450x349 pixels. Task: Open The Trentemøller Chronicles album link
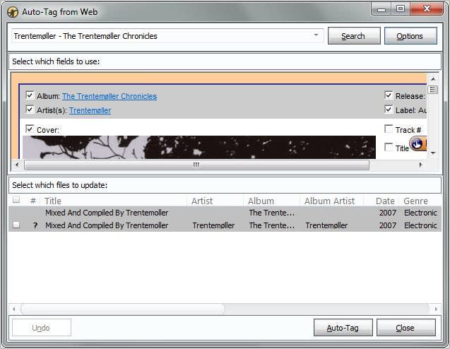(x=109, y=96)
